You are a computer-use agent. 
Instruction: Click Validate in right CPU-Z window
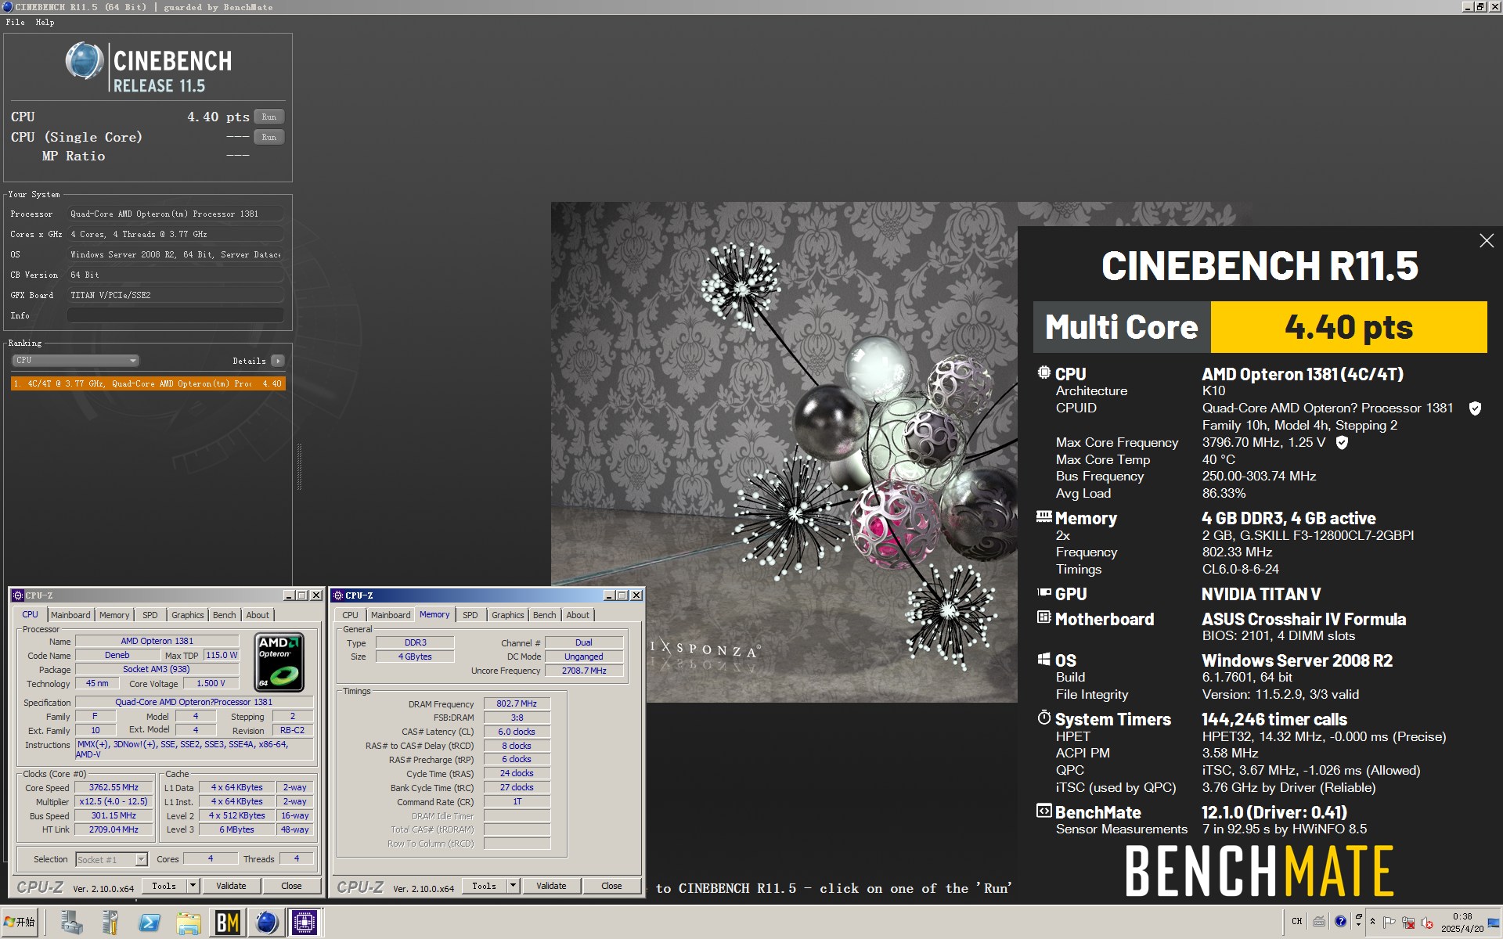click(x=551, y=886)
